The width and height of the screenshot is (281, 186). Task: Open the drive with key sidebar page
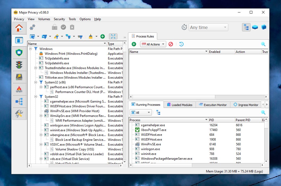pyautogui.click(x=19, y=77)
